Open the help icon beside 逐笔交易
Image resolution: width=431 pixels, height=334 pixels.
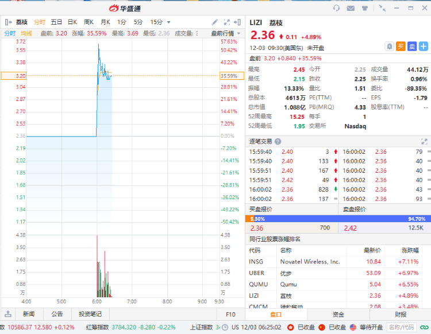click(278, 142)
